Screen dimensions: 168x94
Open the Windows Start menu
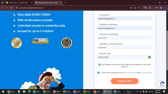pos(3,92)
